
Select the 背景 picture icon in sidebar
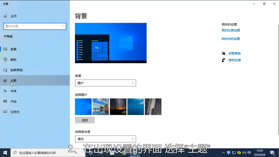coord(5,49)
